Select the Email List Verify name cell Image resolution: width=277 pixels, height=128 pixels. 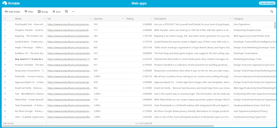point(30,88)
